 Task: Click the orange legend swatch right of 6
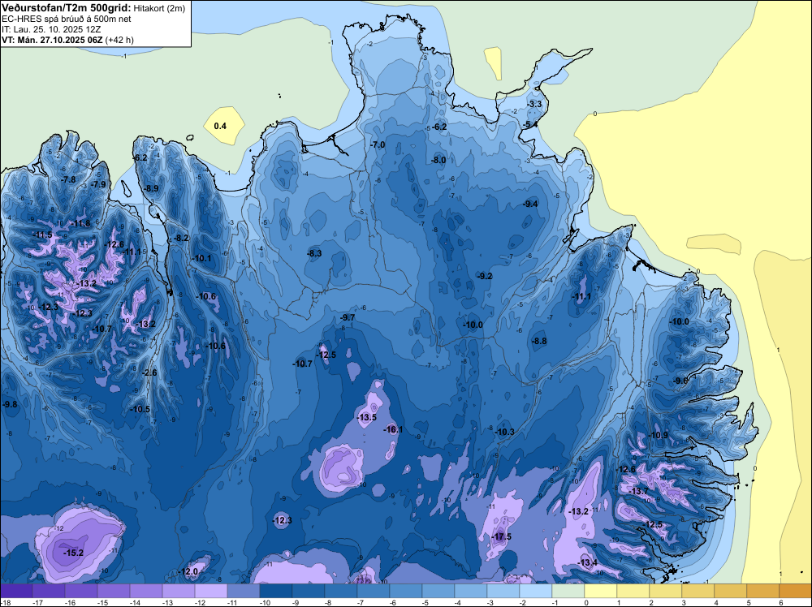[x=796, y=591]
